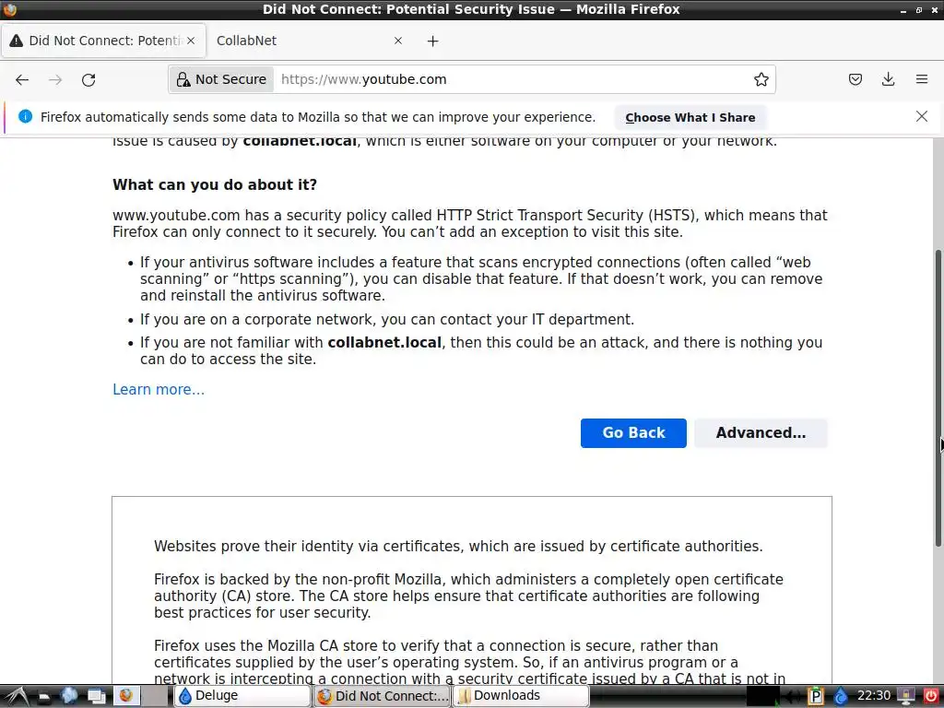Click bold collabnet.local in the bullet list

pos(384,343)
